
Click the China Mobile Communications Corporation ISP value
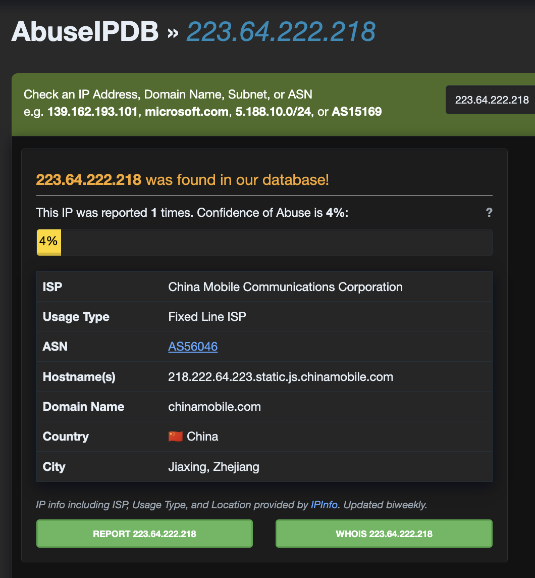(285, 287)
